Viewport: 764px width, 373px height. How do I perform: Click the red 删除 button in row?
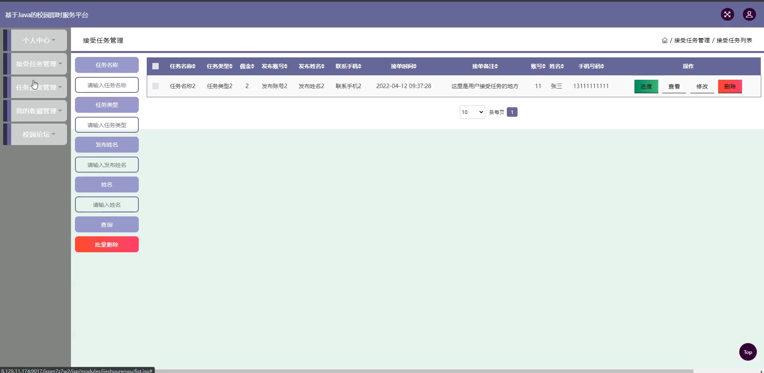(x=730, y=86)
